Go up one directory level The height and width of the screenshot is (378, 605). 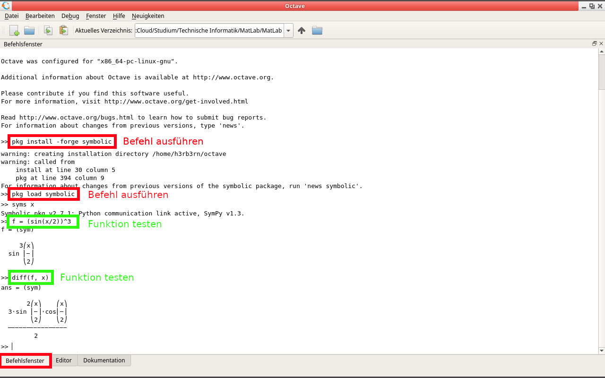[x=302, y=31]
